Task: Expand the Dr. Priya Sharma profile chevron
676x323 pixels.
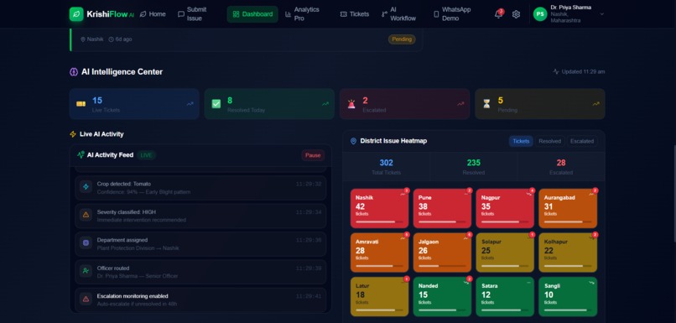Action: click(x=602, y=14)
